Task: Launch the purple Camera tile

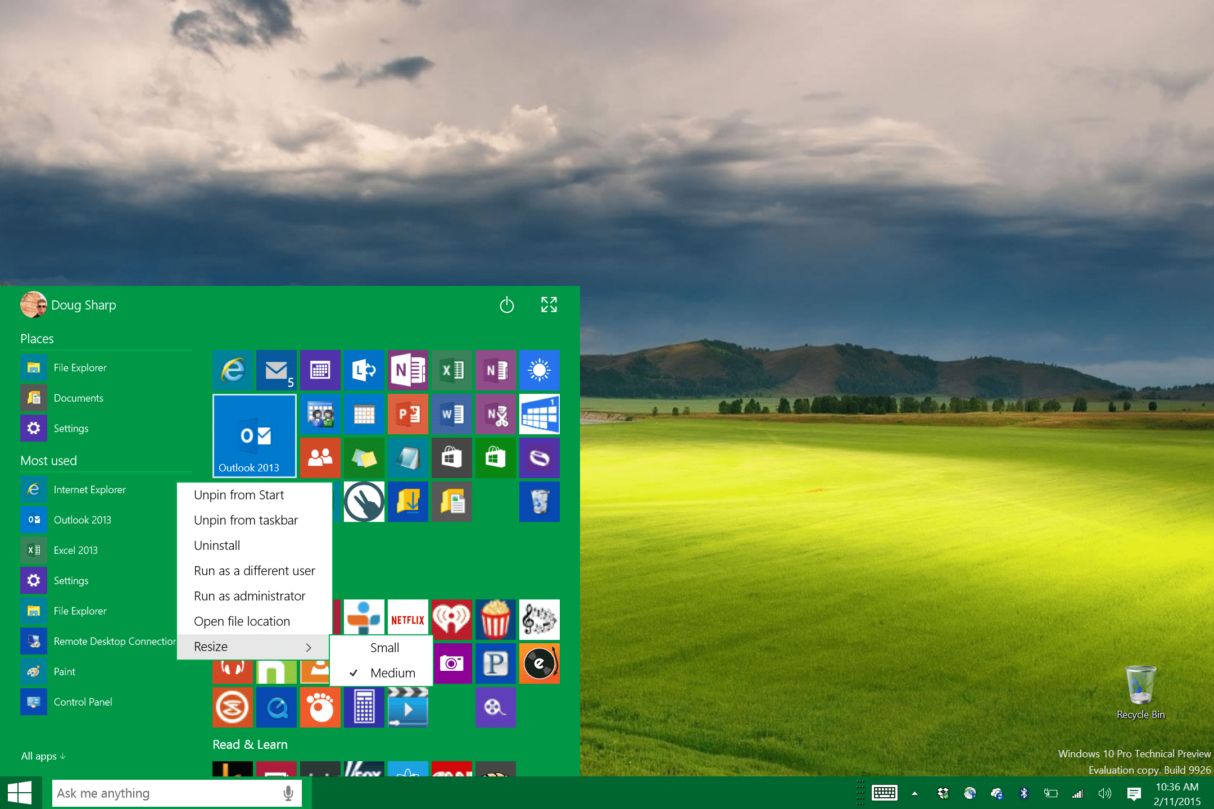Action: [x=452, y=663]
